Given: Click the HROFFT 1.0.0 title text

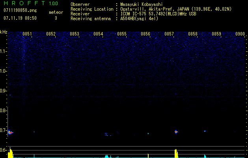Looking at the screenshot, I should coord(31,3).
